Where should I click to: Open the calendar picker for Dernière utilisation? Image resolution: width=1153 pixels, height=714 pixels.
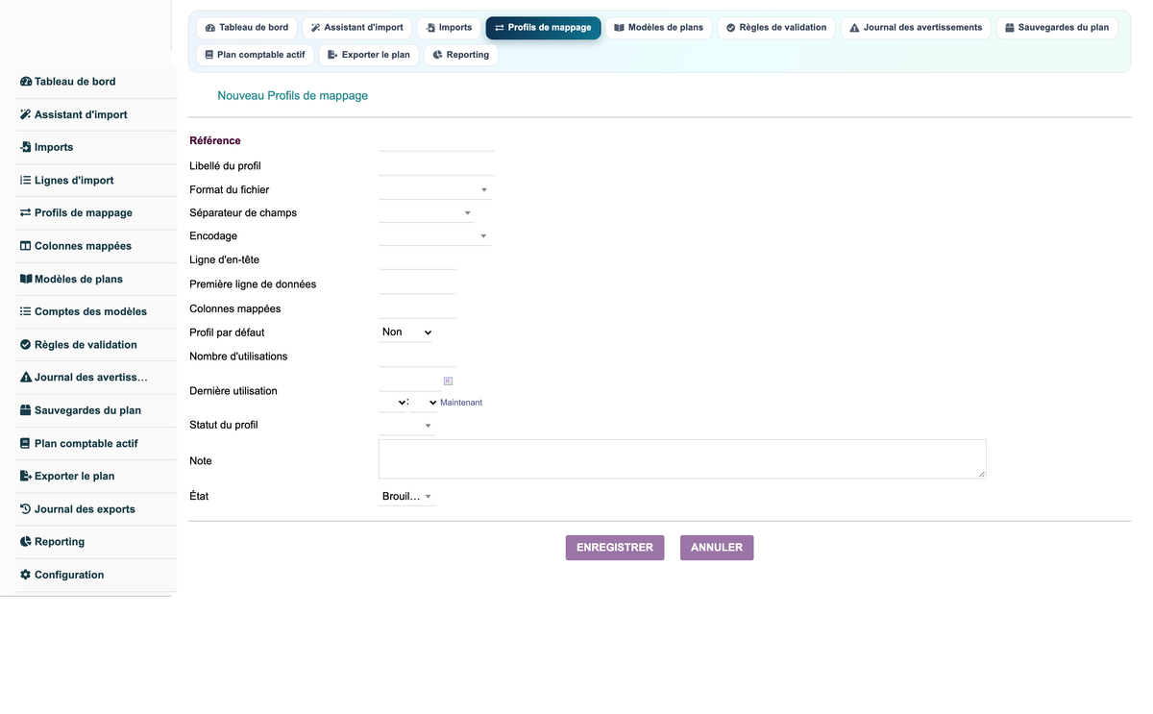pos(448,381)
